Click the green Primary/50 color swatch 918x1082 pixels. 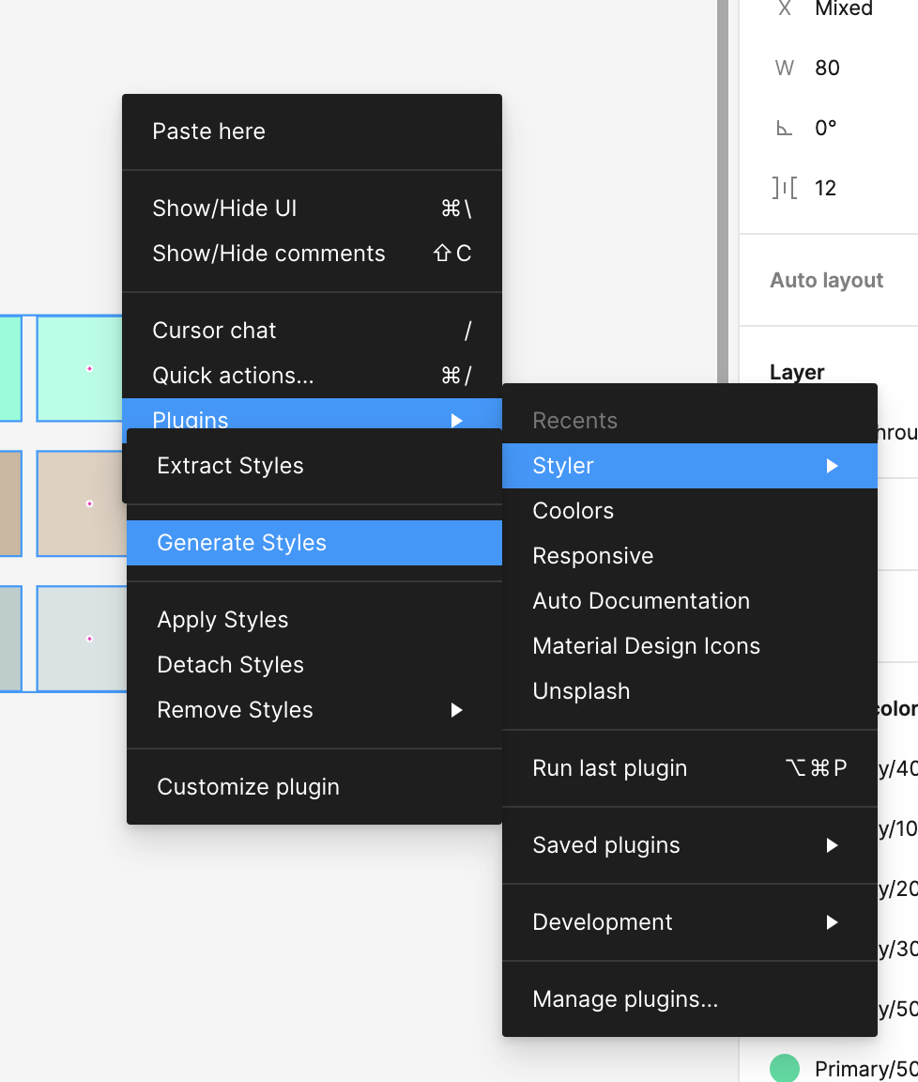[x=785, y=1068]
